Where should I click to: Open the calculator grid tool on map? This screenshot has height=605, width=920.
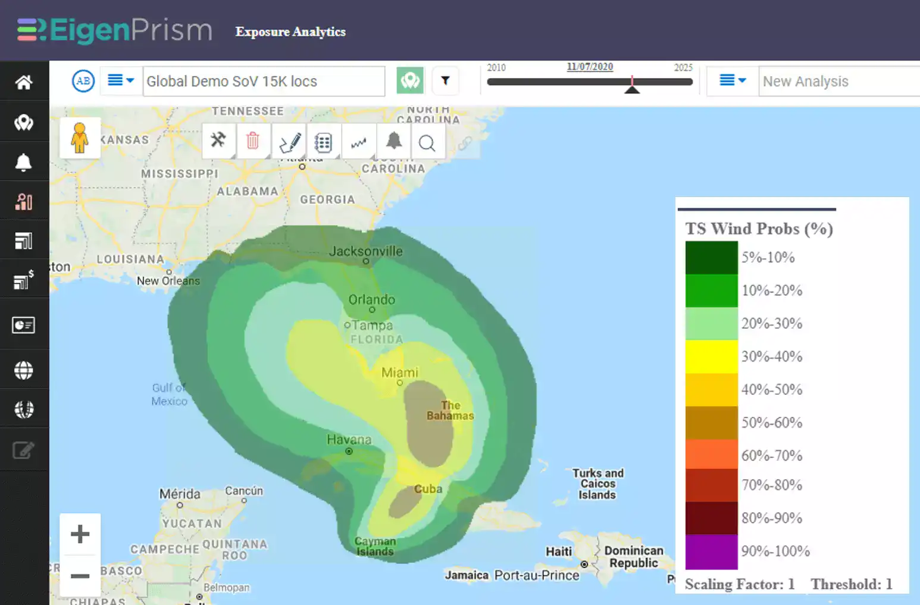coord(323,142)
